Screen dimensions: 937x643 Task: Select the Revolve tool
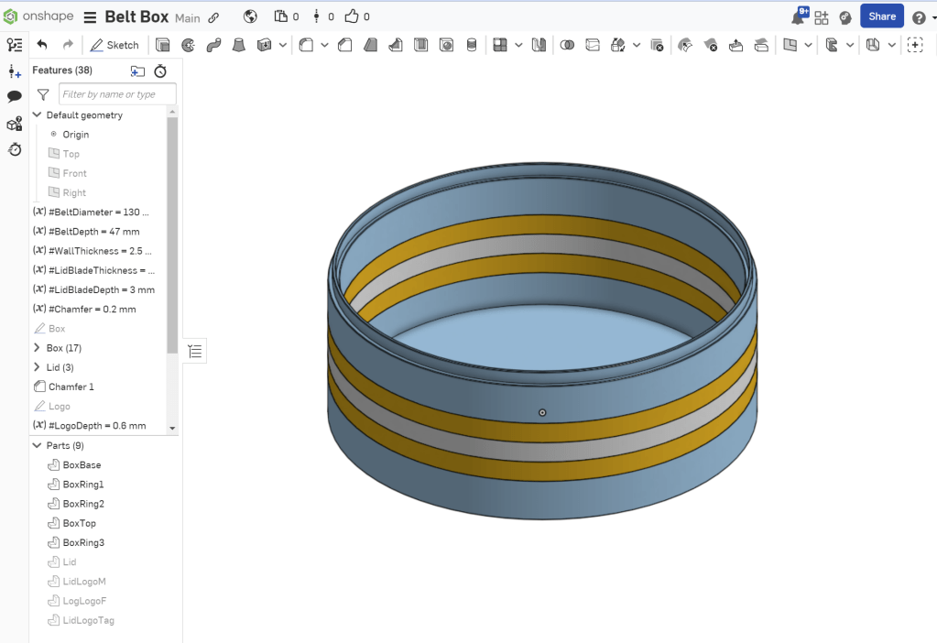[189, 45]
